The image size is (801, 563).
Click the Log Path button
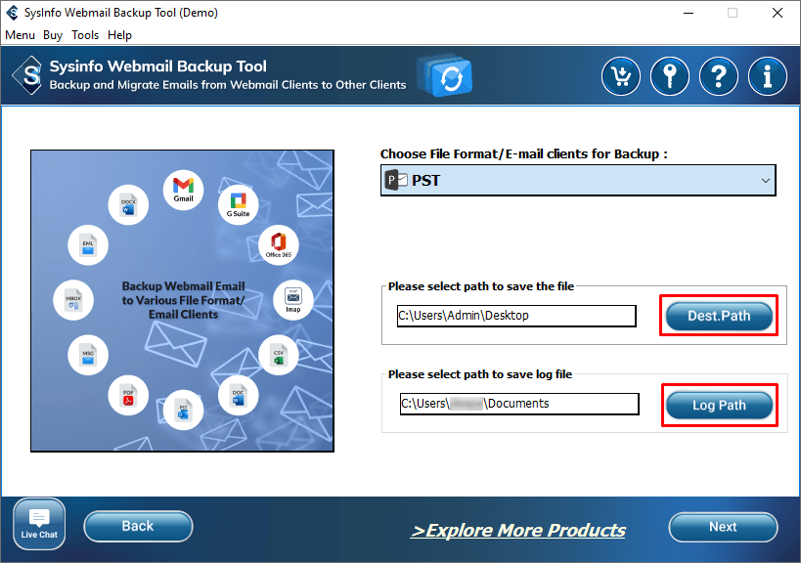719,406
